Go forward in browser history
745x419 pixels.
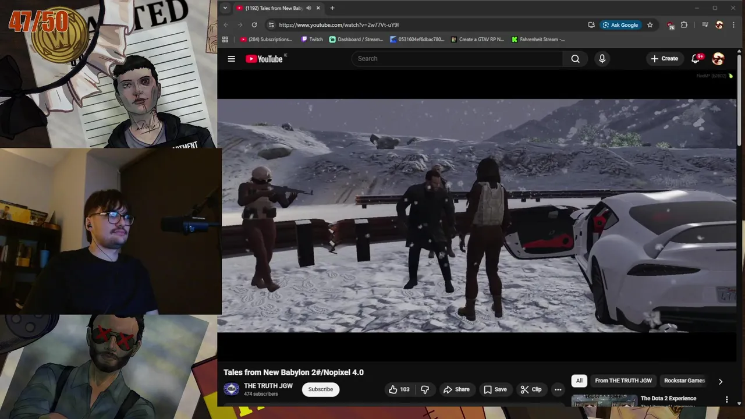(240, 25)
